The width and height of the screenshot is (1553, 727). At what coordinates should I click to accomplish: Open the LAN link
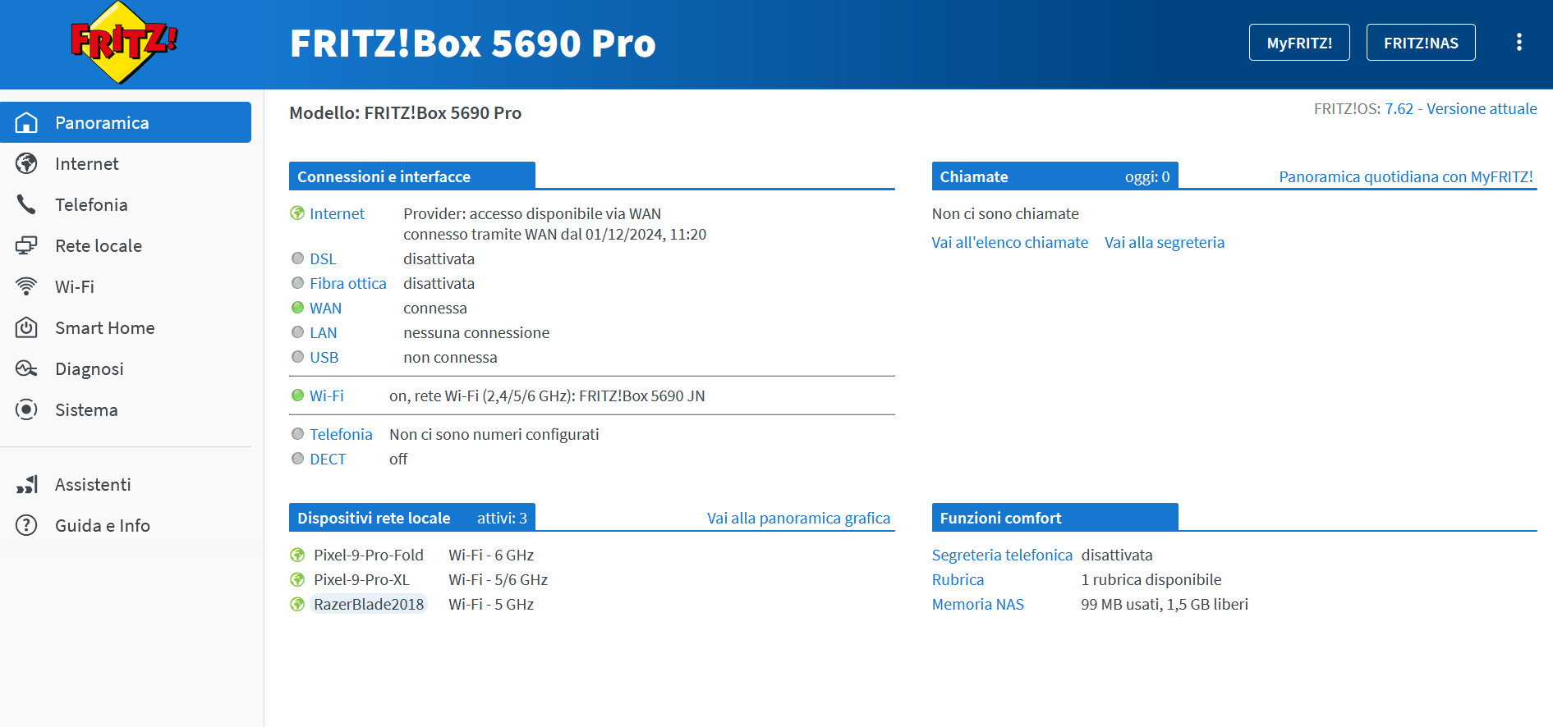pos(323,332)
